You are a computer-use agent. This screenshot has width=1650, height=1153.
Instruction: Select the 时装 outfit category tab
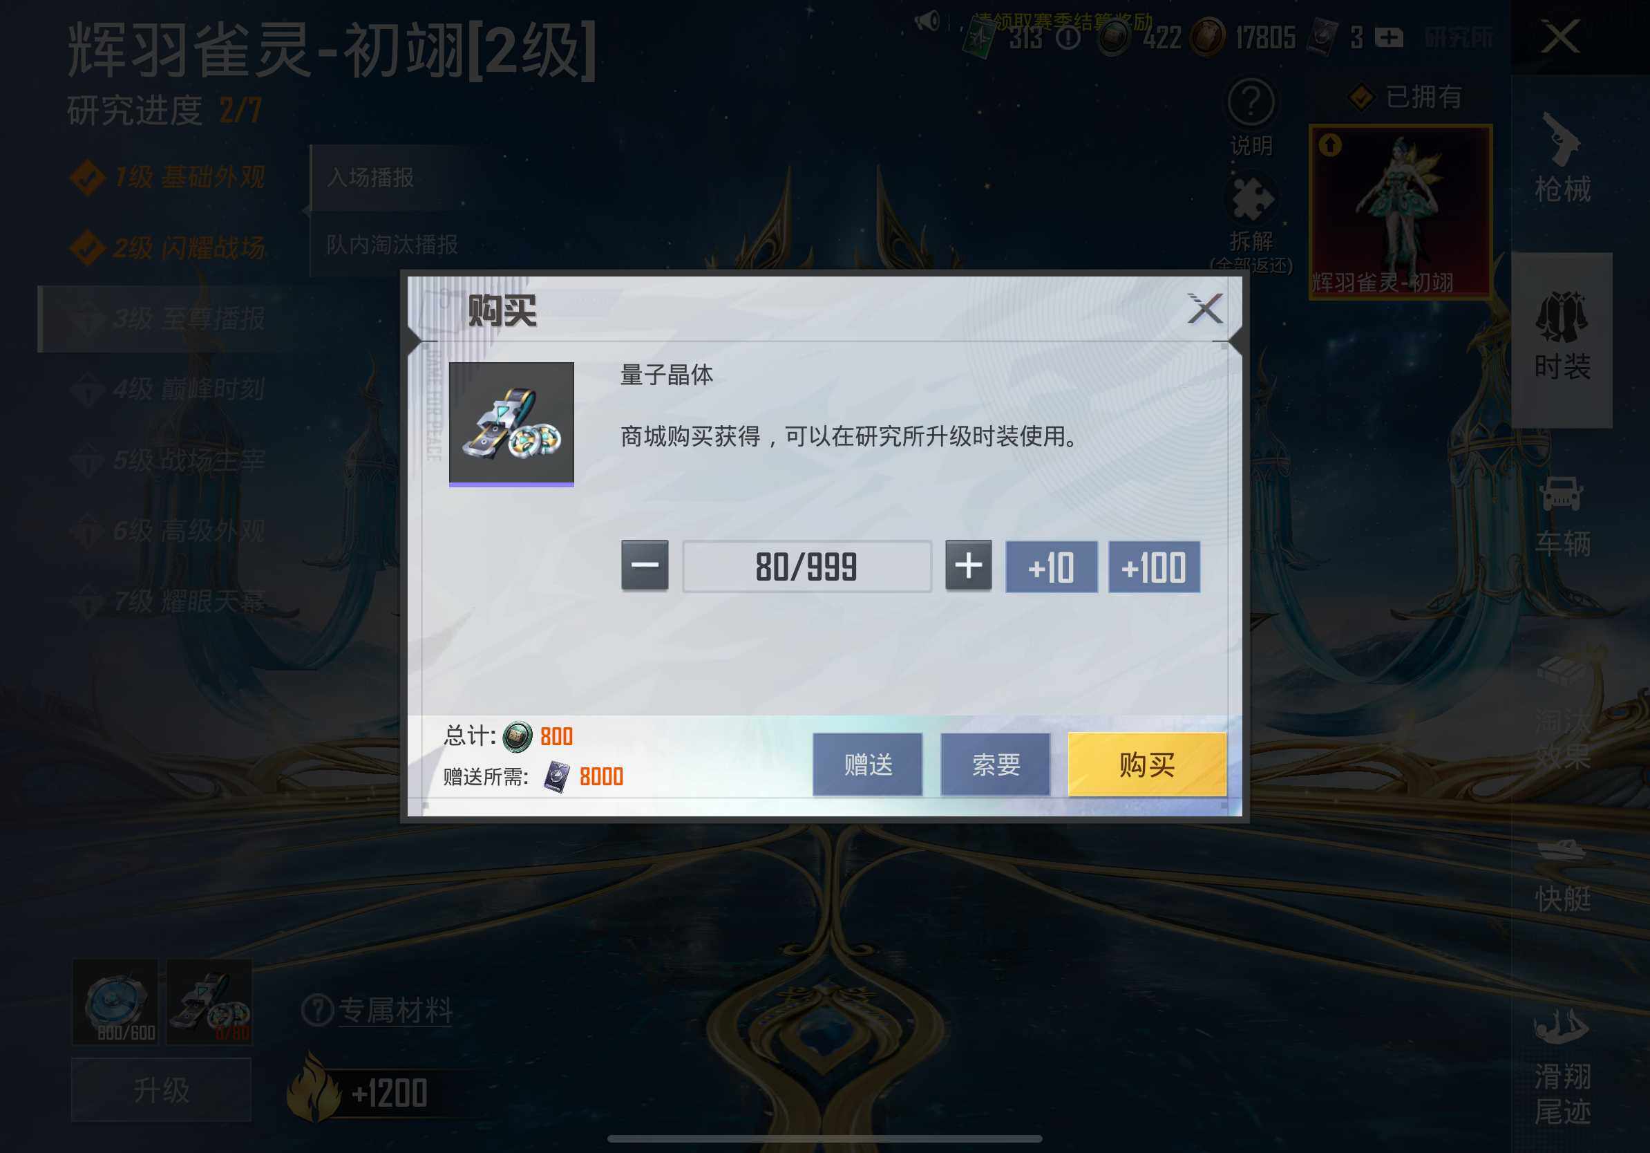pos(1562,339)
